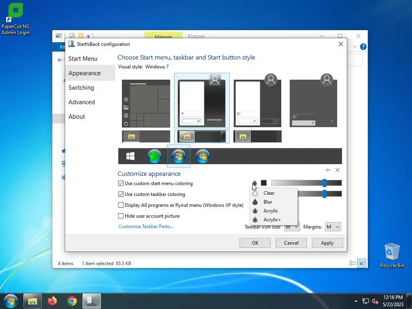Choose Blur from the opacity menu
412x309 pixels.
274,202
